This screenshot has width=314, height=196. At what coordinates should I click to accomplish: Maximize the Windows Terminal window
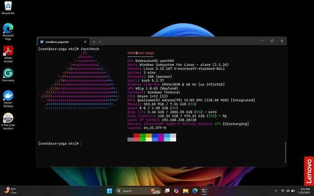[272, 41]
